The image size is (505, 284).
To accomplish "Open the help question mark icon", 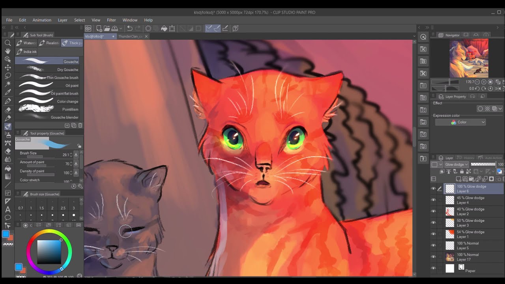I will (x=236, y=28).
